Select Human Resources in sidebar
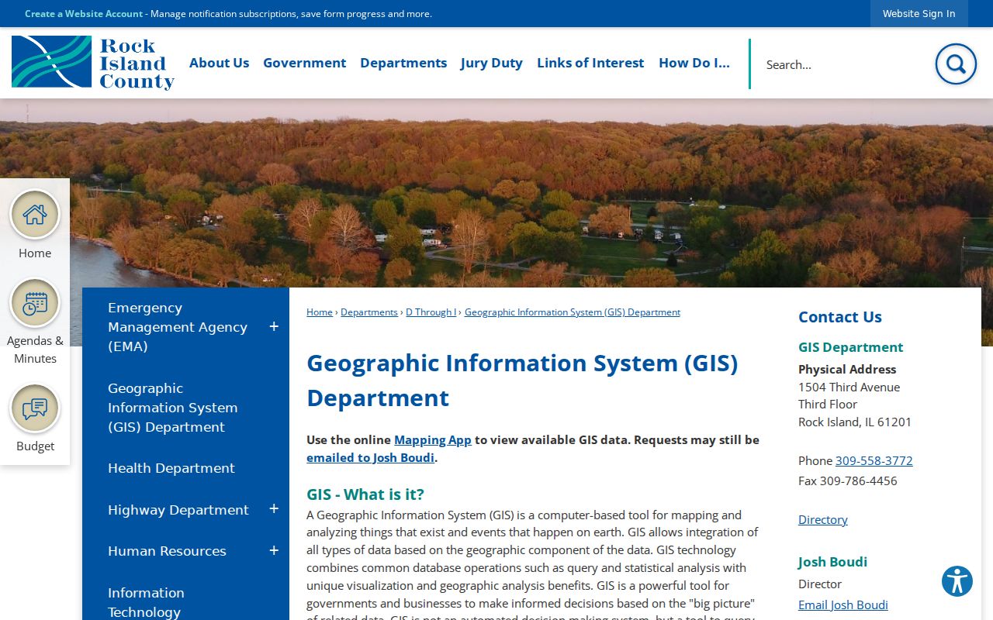Viewport: 993px width, 620px height. click(167, 551)
